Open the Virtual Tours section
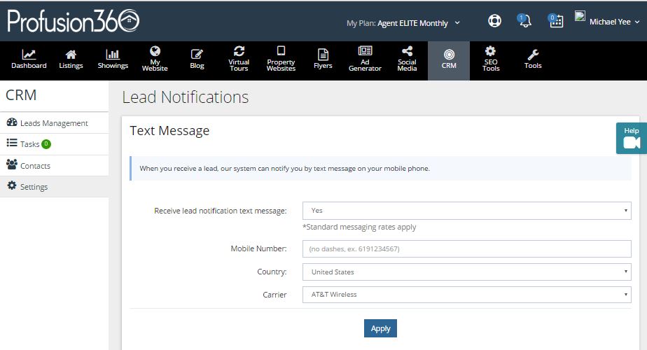Image resolution: width=647 pixels, height=350 pixels. pyautogui.click(x=239, y=60)
